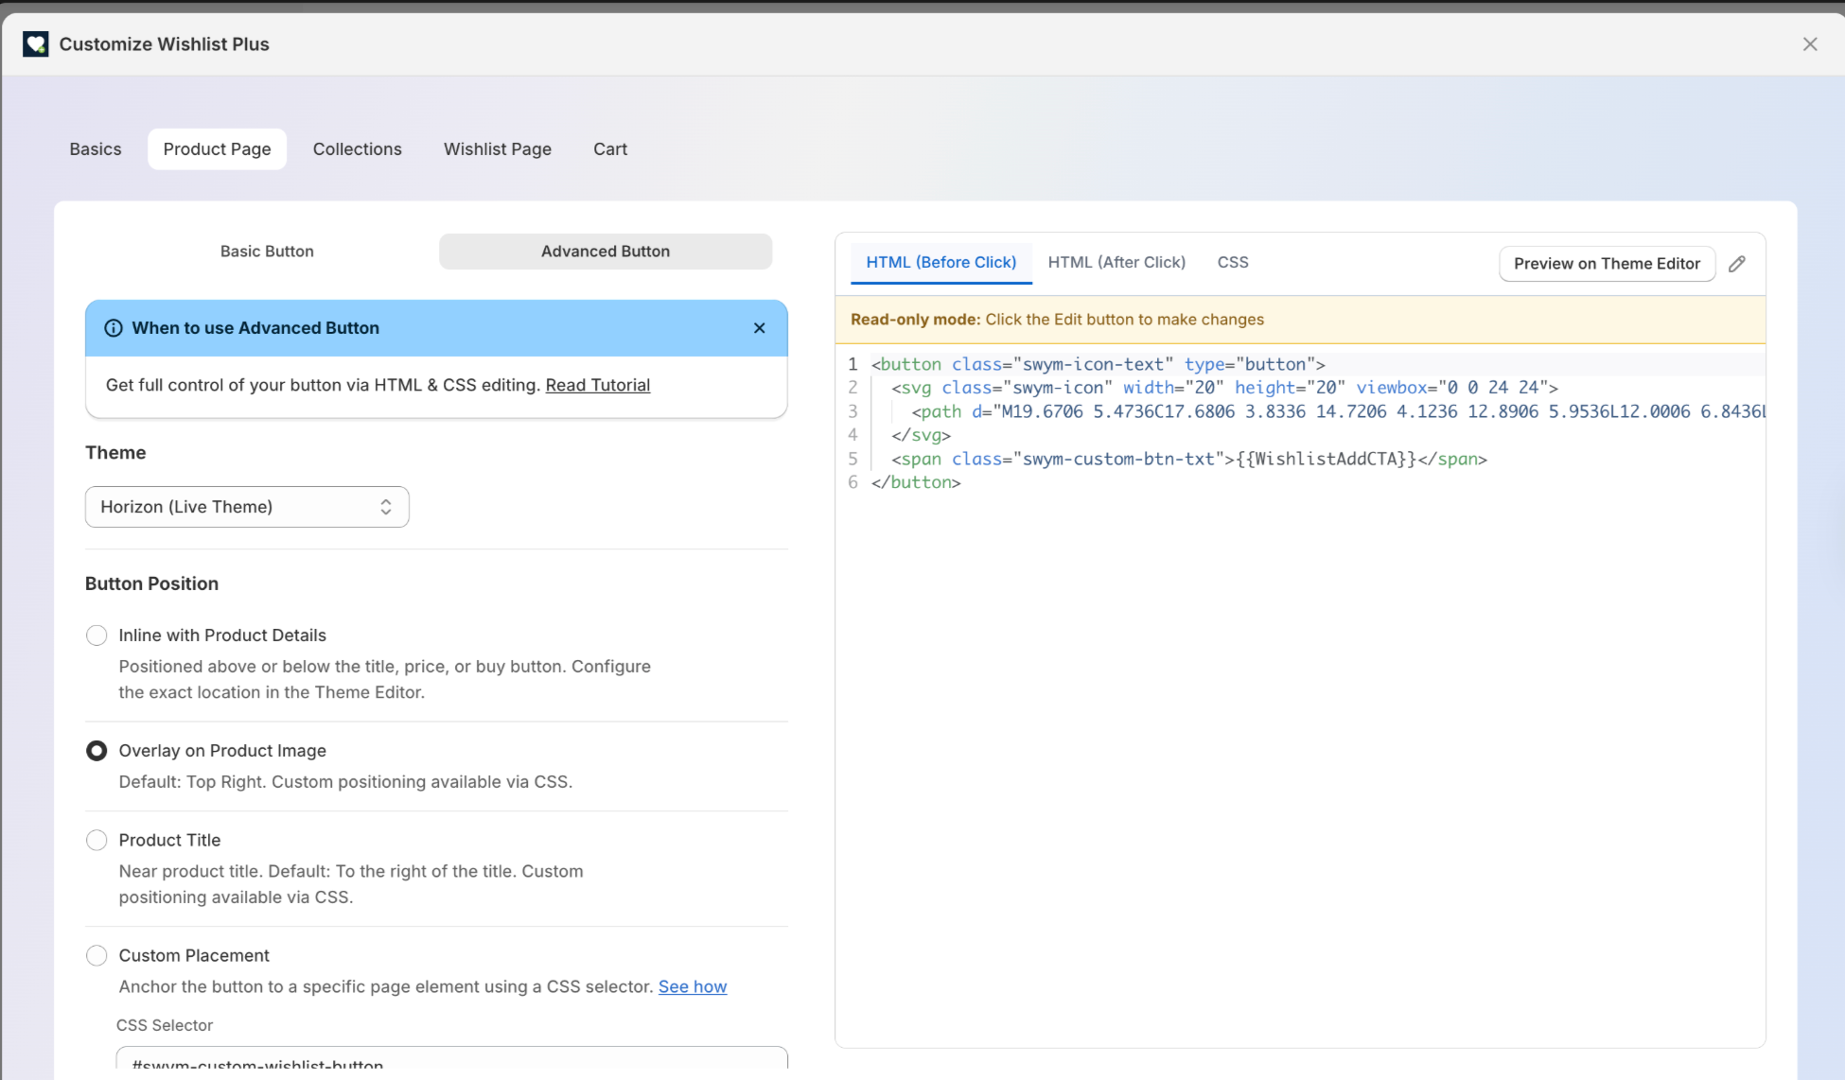Screen dimensions: 1845x1080
Task: Click the closing svg tag on line 4
Action: (x=921, y=435)
